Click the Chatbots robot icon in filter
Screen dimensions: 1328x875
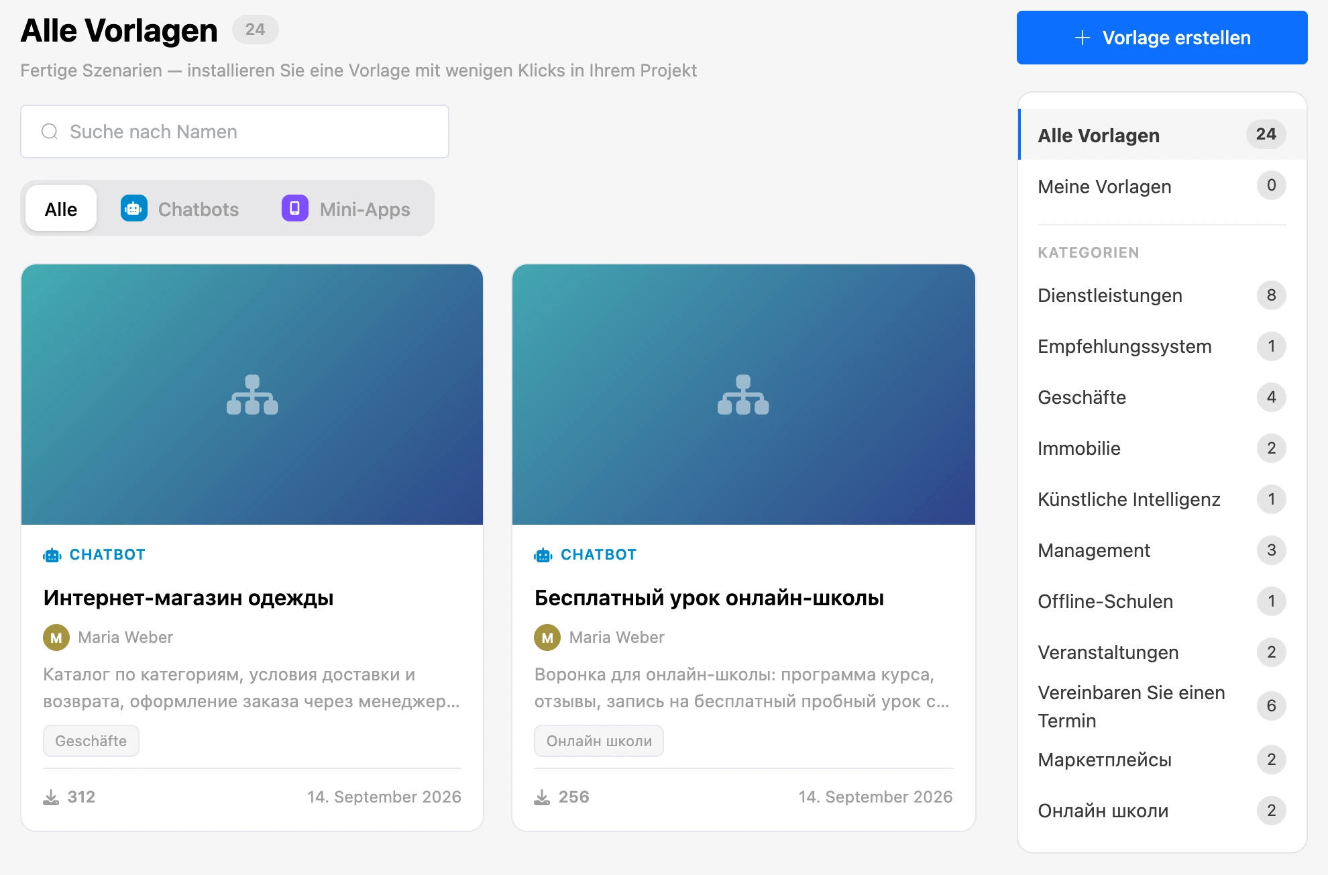[x=134, y=209]
